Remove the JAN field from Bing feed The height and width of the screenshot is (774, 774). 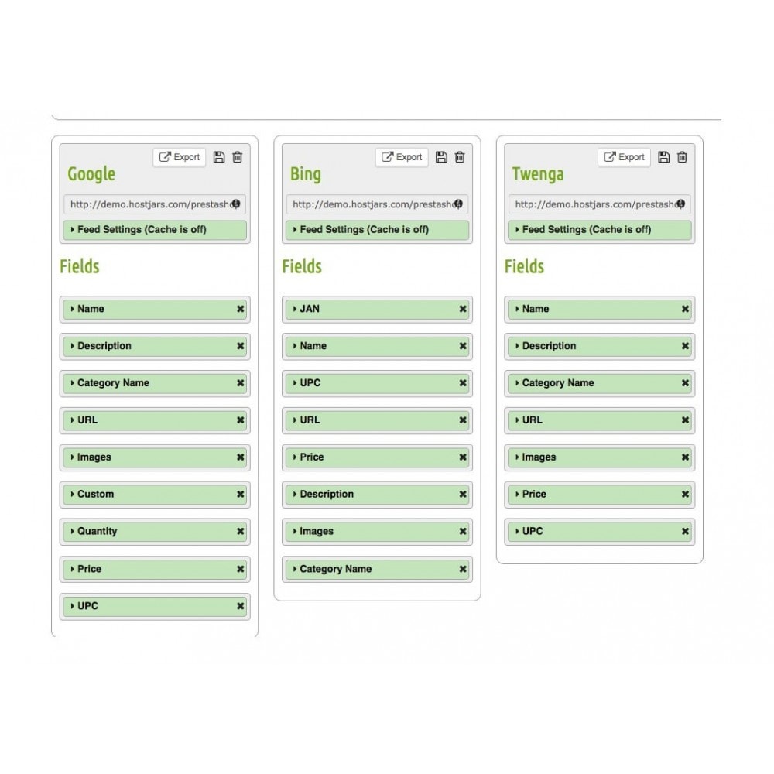pyautogui.click(x=463, y=309)
